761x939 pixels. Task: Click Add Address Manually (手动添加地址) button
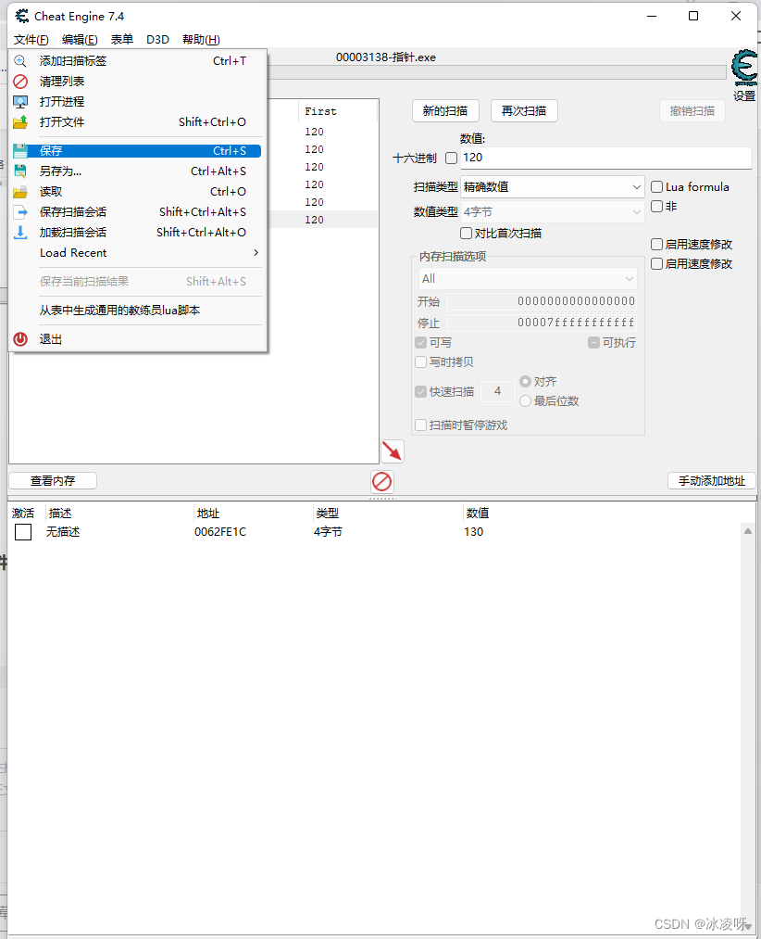point(711,480)
